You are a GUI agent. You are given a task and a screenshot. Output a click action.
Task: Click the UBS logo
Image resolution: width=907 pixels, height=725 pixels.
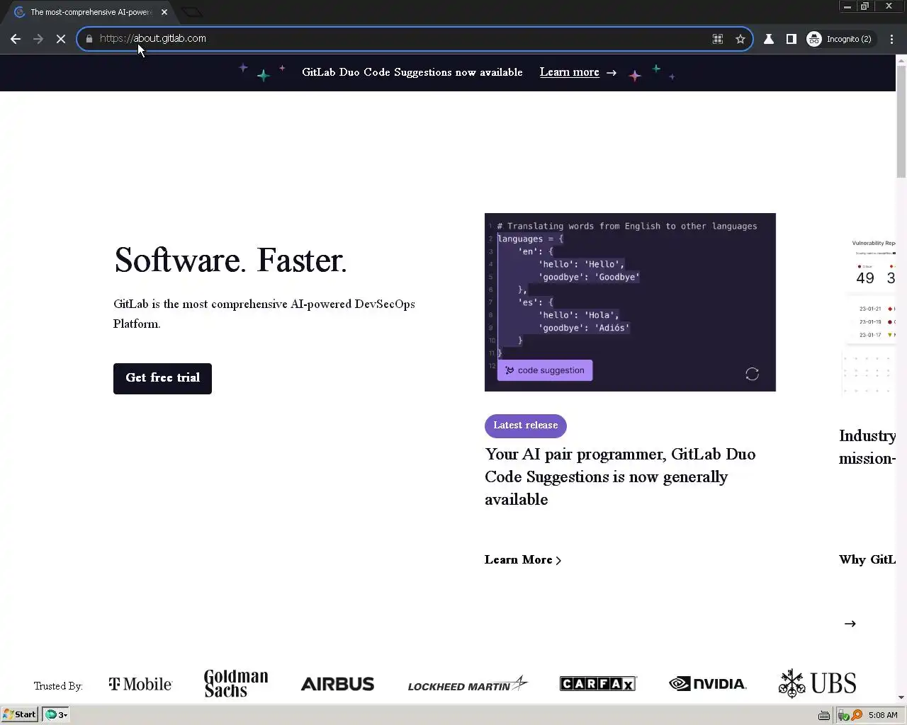point(817,683)
